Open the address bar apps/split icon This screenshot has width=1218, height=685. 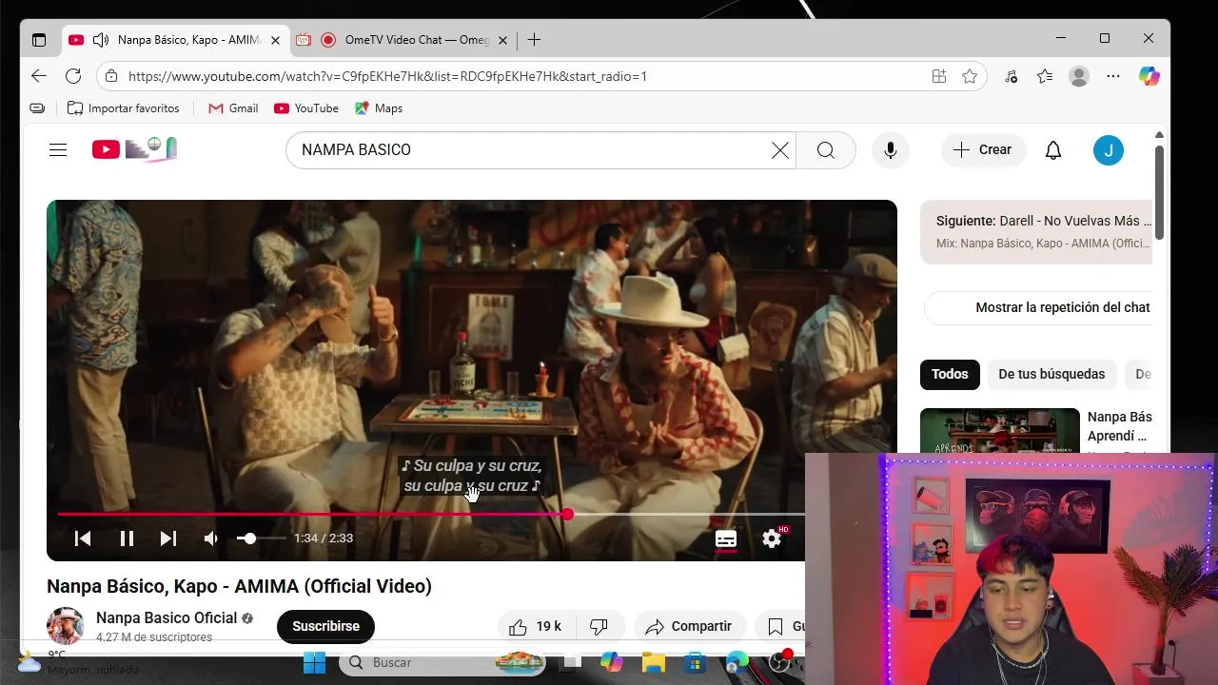939,76
